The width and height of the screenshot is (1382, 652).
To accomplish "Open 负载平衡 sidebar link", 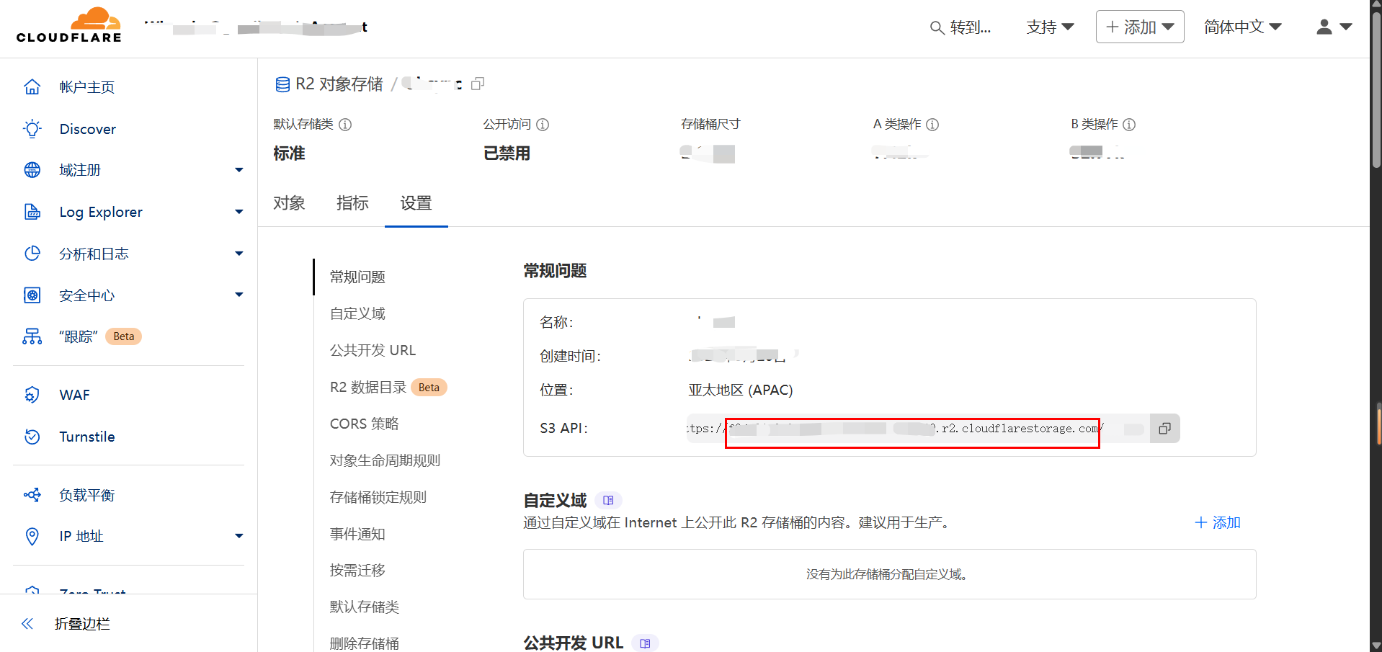I will (87, 495).
